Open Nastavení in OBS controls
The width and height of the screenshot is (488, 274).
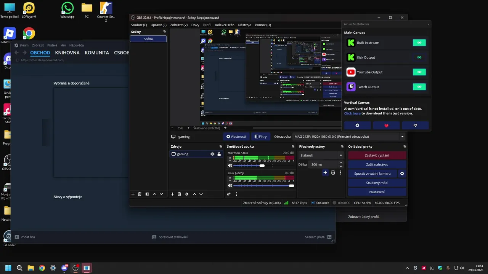pyautogui.click(x=377, y=192)
